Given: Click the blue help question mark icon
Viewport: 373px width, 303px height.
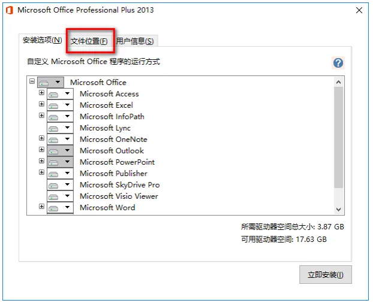Looking at the screenshot, I should (x=338, y=63).
